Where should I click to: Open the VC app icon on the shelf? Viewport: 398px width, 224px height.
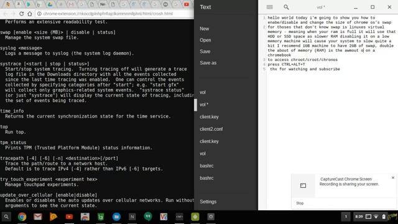click(x=164, y=217)
